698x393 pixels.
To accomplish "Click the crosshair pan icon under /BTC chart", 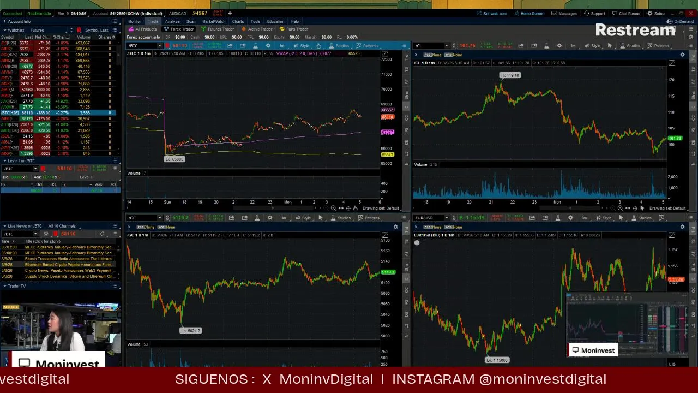I will [x=348, y=208].
